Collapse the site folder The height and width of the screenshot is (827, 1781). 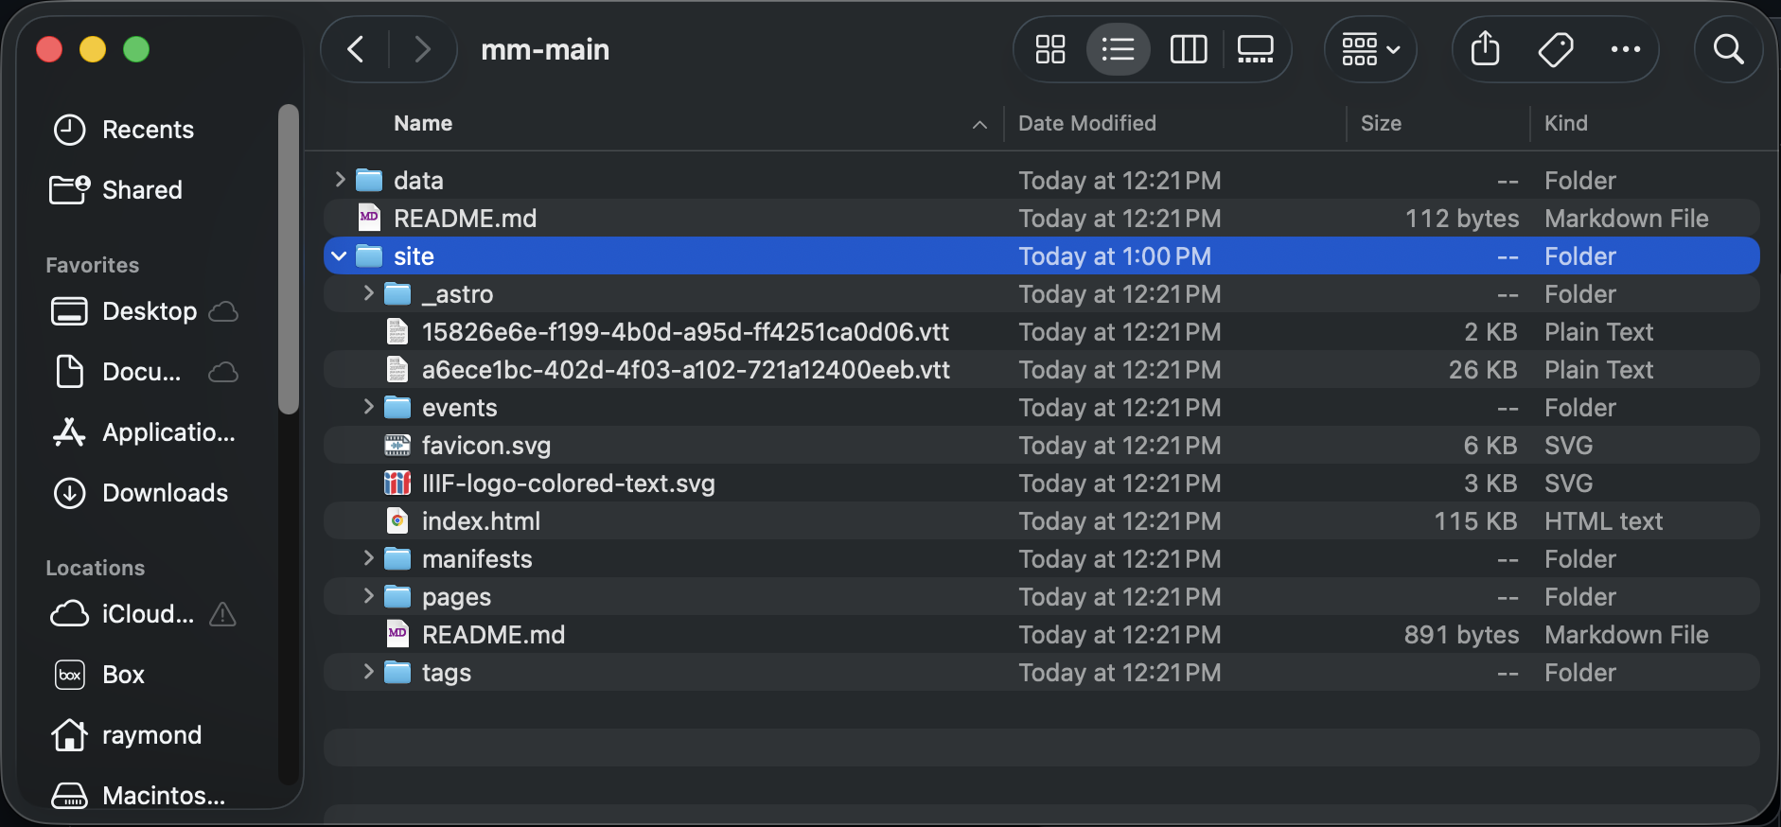pyautogui.click(x=339, y=256)
